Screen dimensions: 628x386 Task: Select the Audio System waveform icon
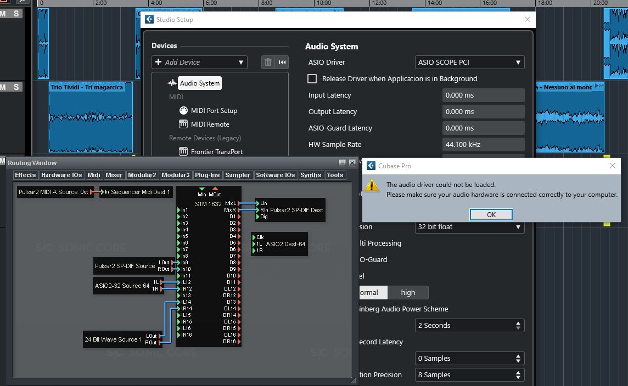pos(172,83)
